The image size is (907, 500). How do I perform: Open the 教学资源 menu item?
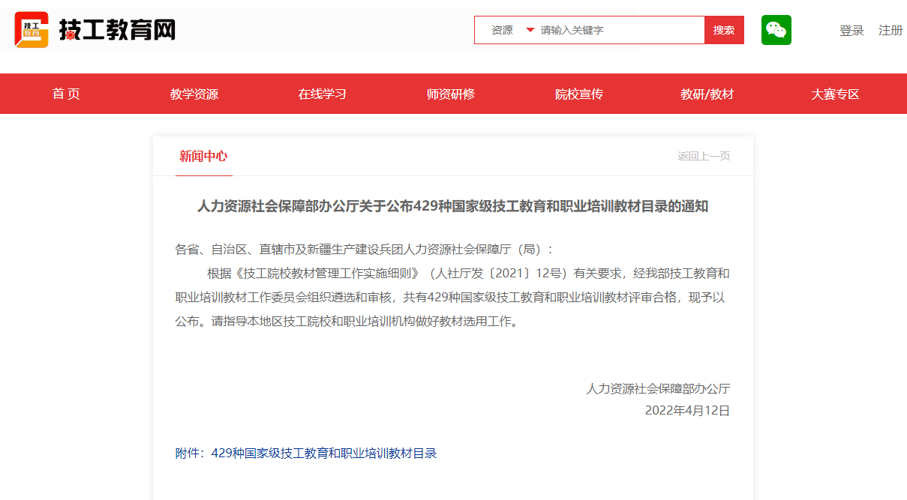click(x=194, y=94)
